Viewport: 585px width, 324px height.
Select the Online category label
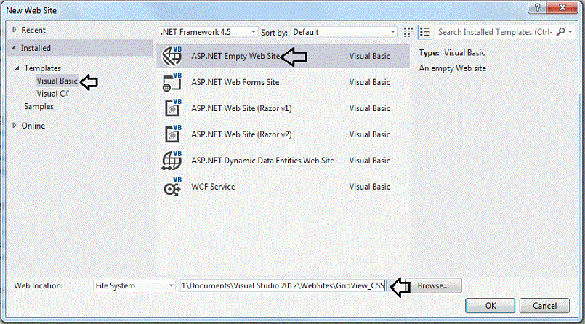pos(33,126)
